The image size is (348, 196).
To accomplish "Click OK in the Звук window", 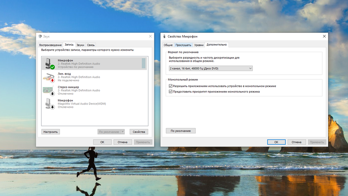I will [x=102, y=142].
